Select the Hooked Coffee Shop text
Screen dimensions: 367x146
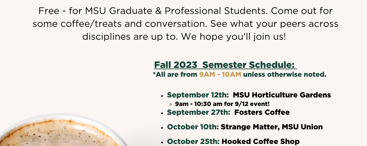[261, 142]
